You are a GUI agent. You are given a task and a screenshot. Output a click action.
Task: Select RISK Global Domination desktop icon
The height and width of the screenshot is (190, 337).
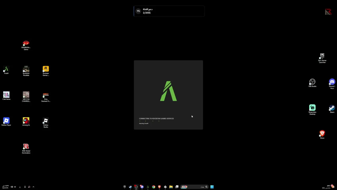click(x=26, y=149)
